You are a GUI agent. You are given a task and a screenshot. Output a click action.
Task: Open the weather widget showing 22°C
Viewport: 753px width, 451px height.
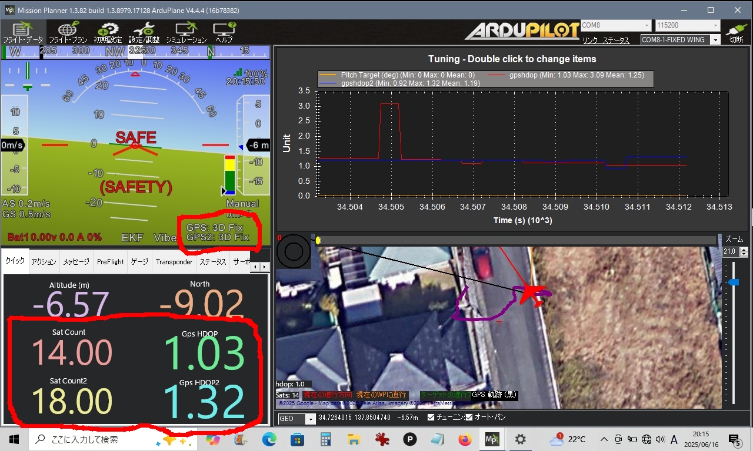click(568, 439)
